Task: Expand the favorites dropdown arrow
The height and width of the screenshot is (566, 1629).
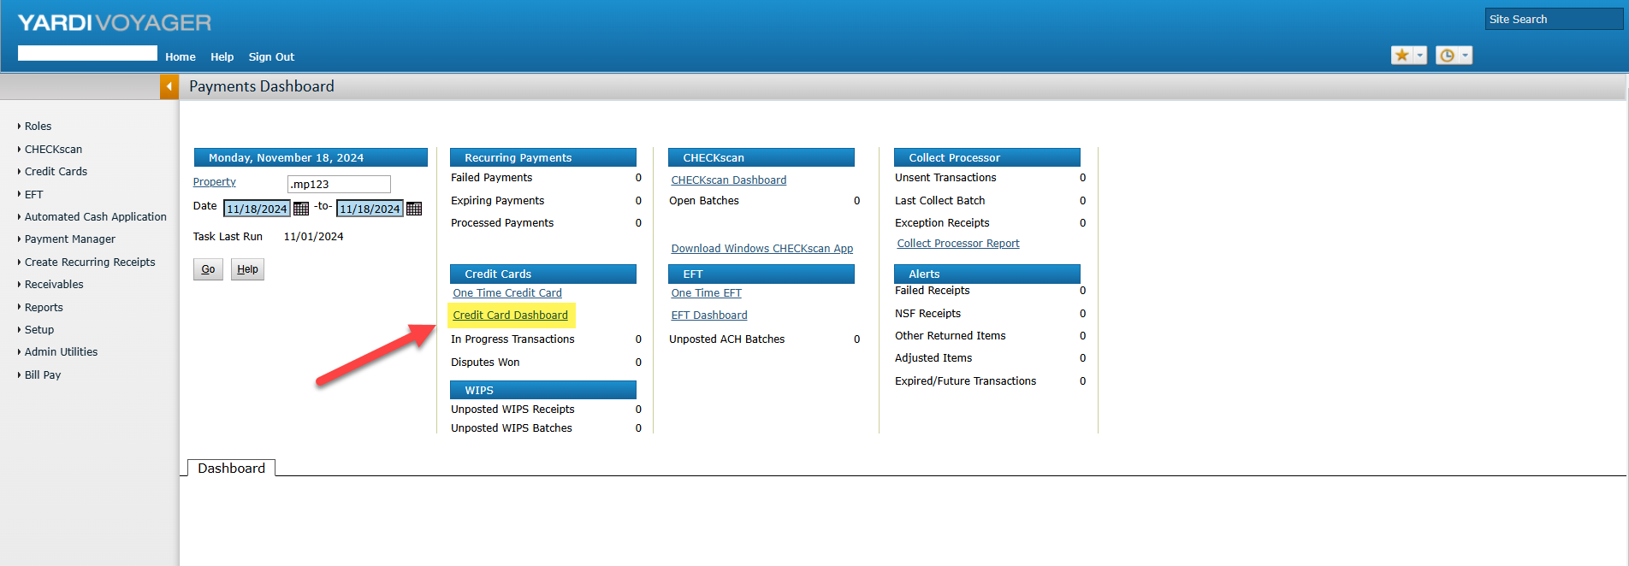Action: (x=1420, y=56)
